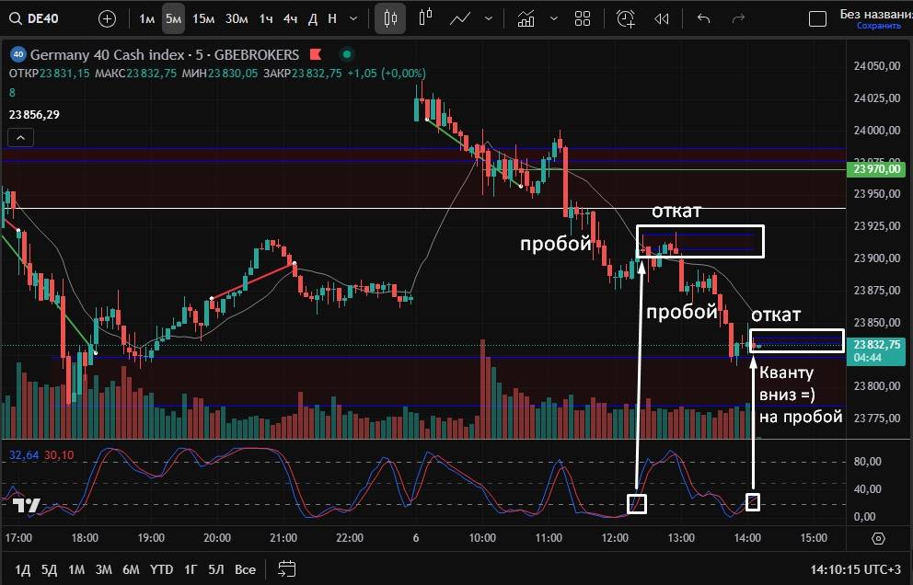Start bar replay with rewind icon
The width and height of the screenshot is (913, 585).
(x=661, y=18)
